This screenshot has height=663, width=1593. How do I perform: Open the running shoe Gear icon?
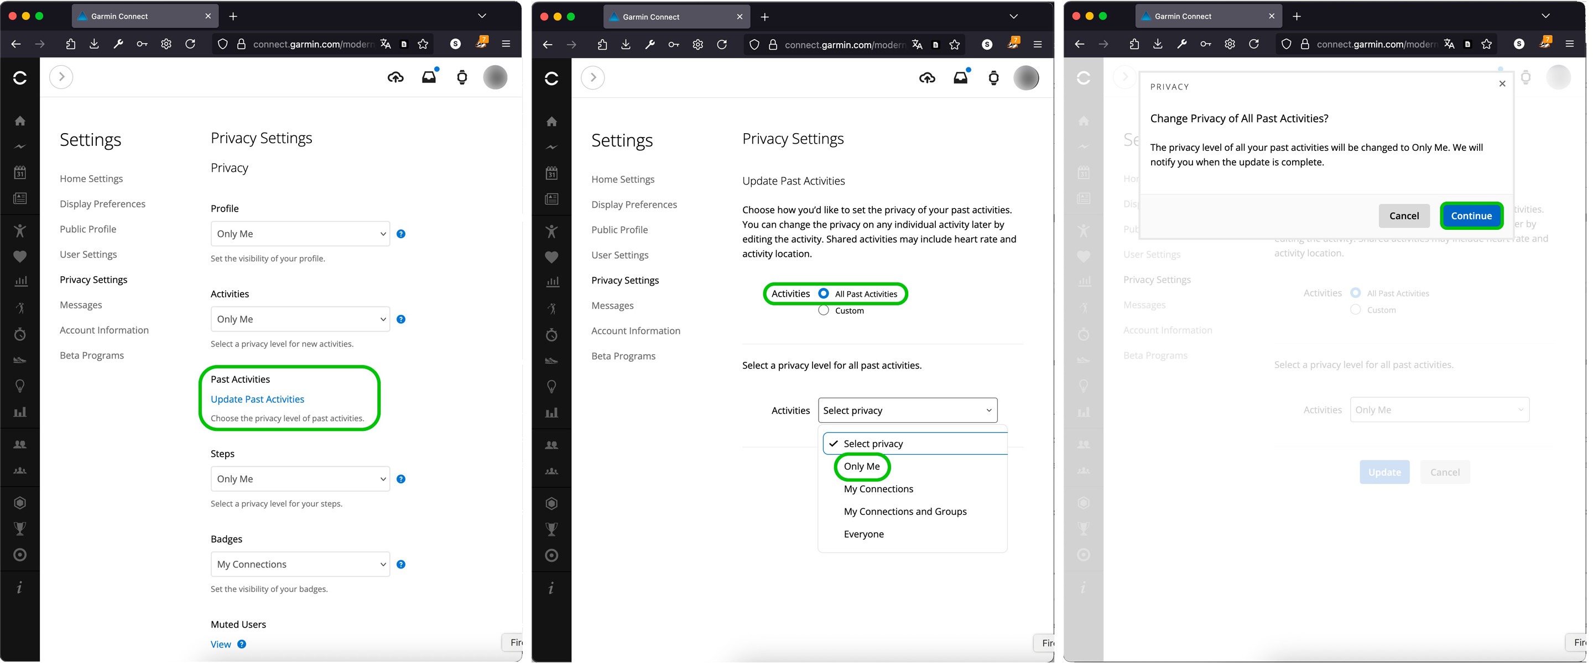point(20,360)
